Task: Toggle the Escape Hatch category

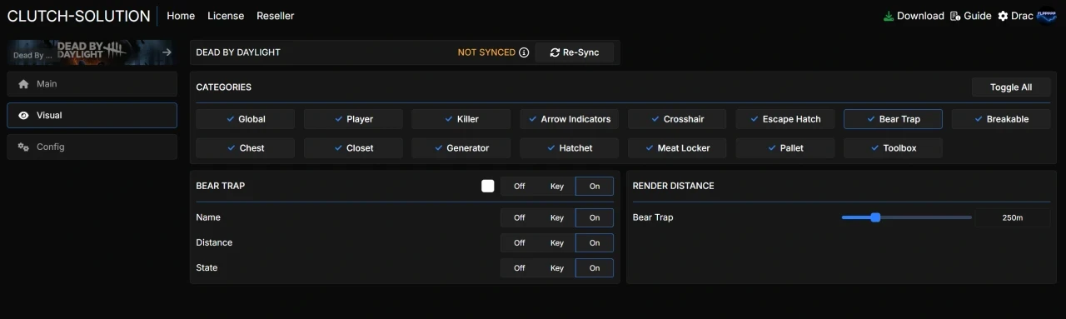Action: pyautogui.click(x=785, y=119)
